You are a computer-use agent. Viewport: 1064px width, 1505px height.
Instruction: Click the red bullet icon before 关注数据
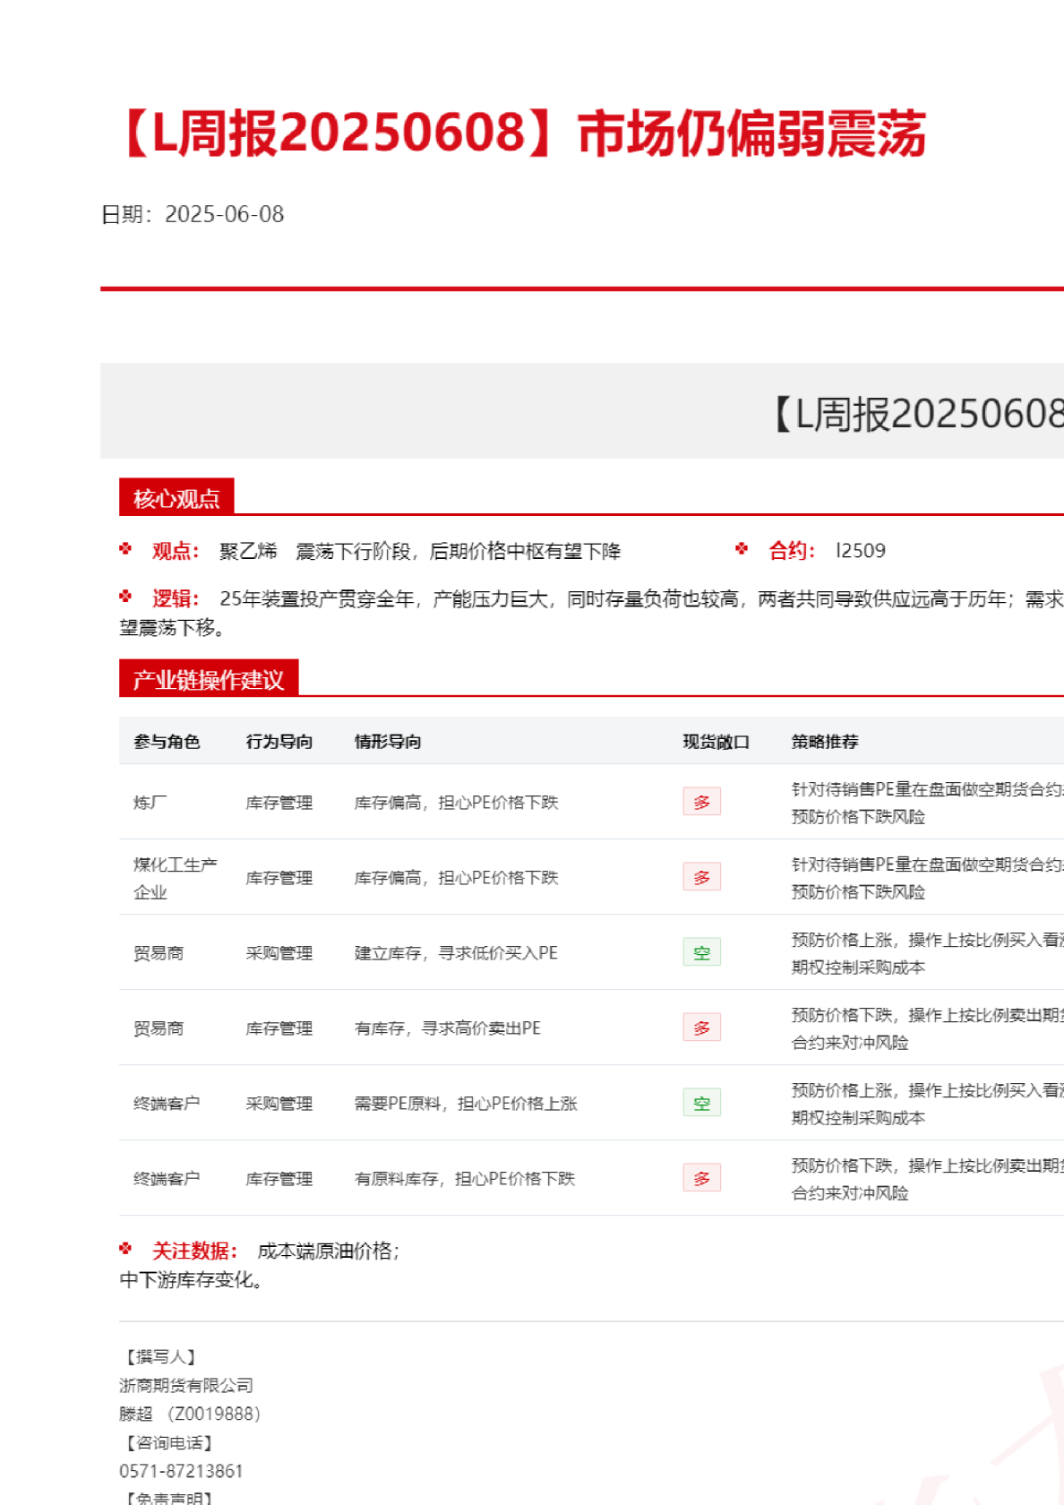click(125, 1249)
